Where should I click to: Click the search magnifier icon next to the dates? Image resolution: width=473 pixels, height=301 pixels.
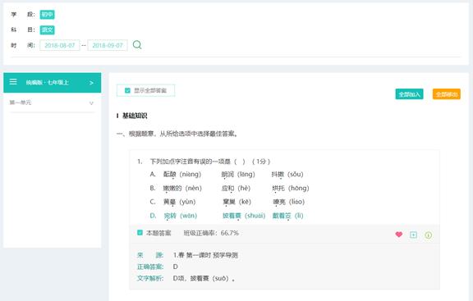point(137,45)
